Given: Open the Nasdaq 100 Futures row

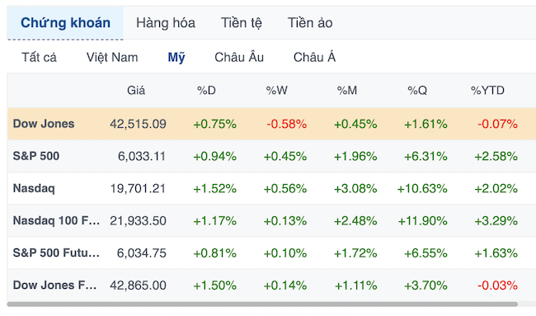Looking at the screenshot, I should pyautogui.click(x=271, y=220).
